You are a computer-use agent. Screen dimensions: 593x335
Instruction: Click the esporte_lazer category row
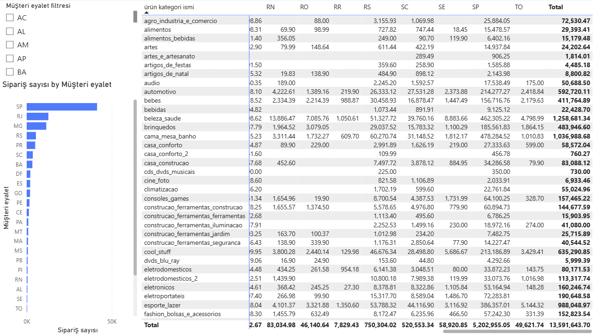coord(162,305)
